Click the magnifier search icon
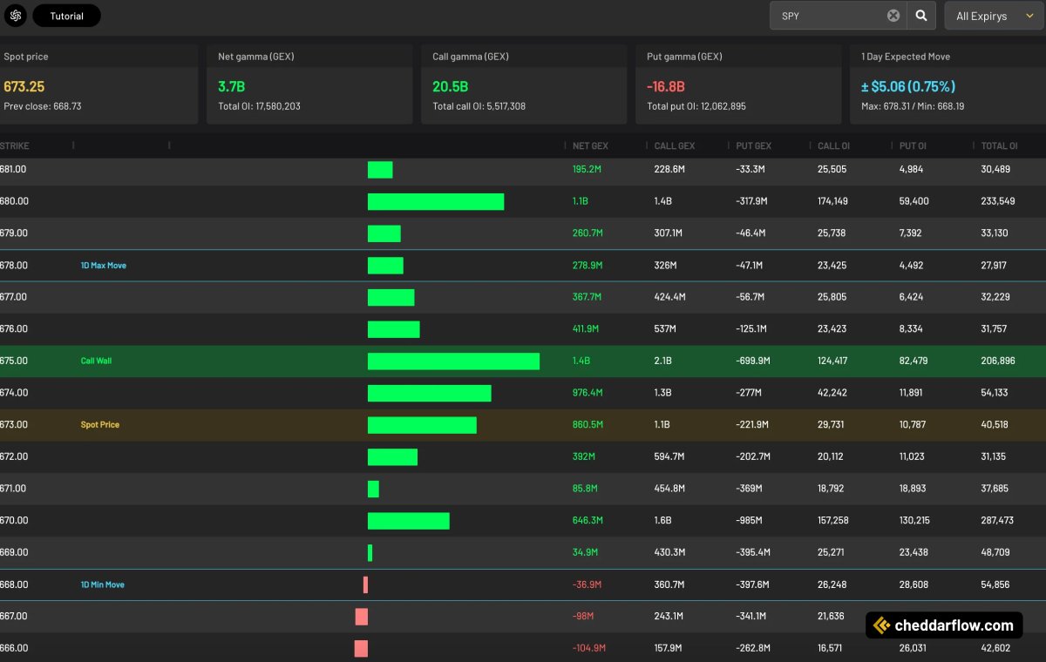This screenshot has width=1046, height=662. (920, 15)
